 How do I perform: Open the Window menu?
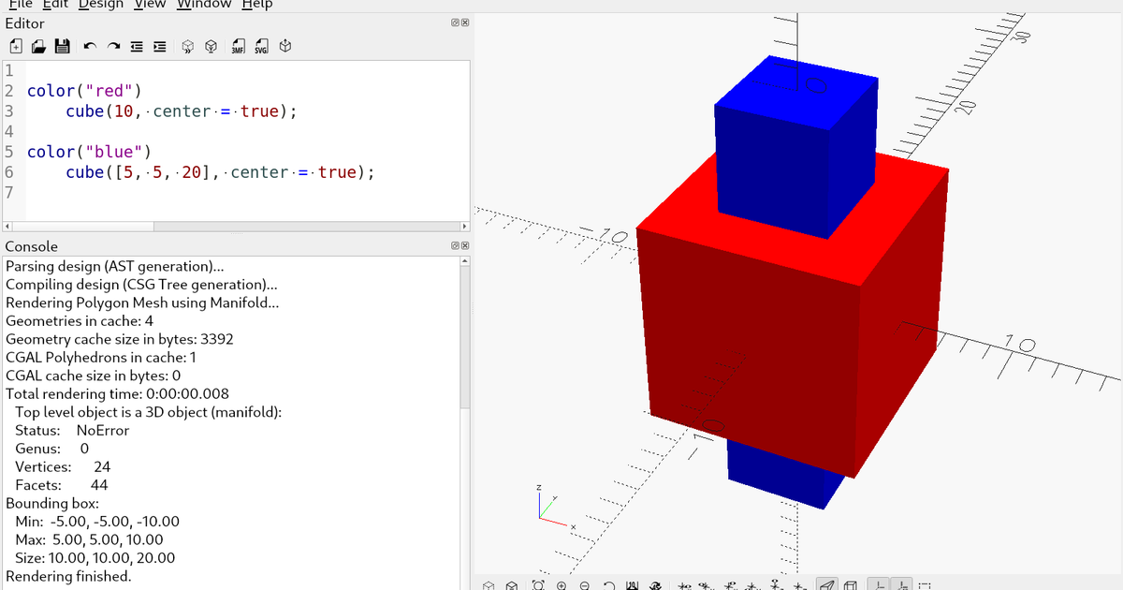[204, 5]
